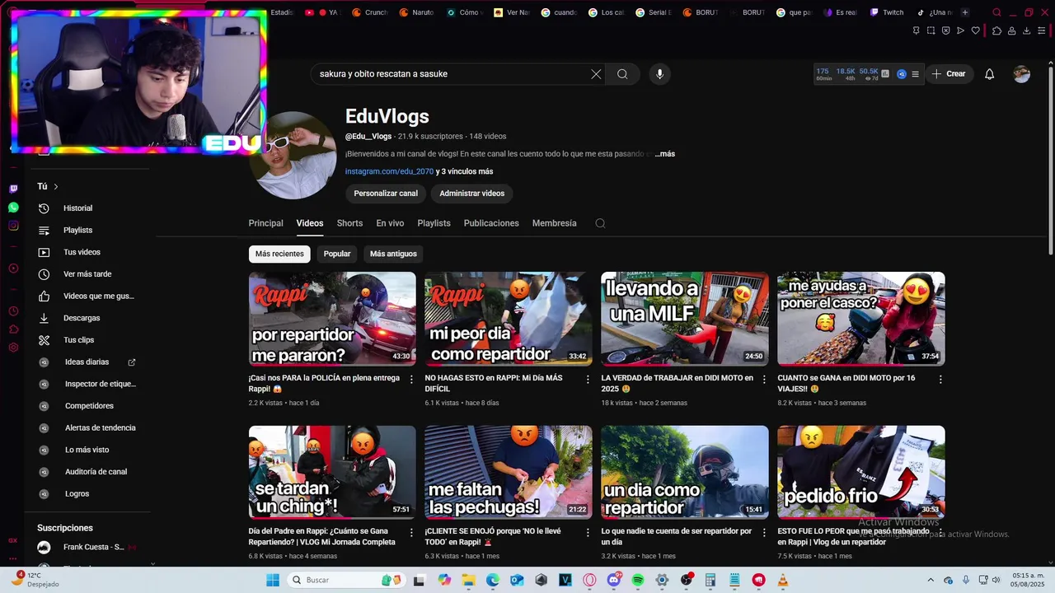Open VLC from the taskbar
Image resolution: width=1055 pixels, height=593 pixels.
point(783,580)
